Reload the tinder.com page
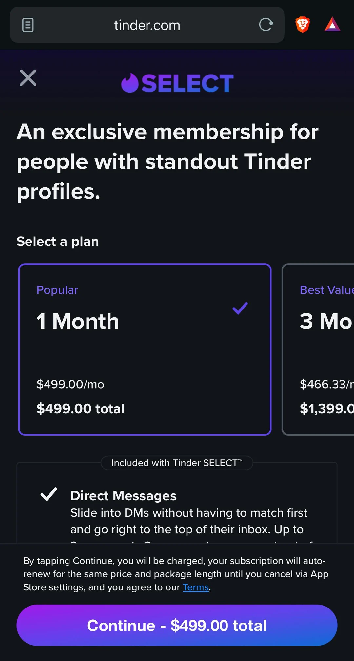Screen dimensions: 354x661 [265, 25]
